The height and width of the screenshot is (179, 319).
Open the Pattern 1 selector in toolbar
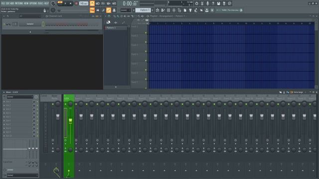pyautogui.click(x=143, y=10)
